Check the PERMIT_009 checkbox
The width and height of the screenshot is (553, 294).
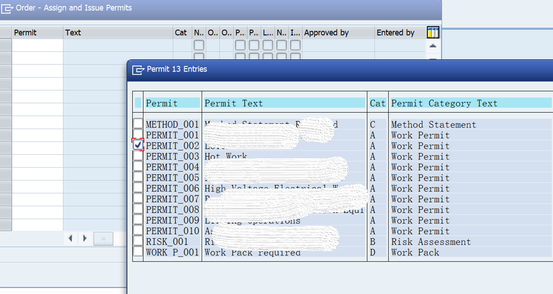[x=138, y=220]
